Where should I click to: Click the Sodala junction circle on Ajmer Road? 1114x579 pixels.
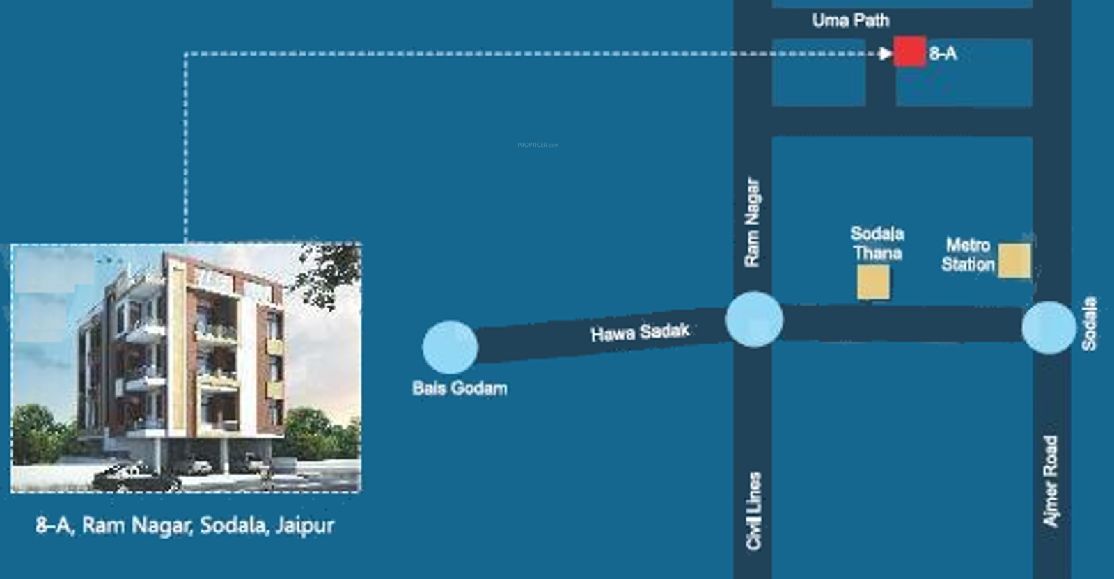point(1049,327)
